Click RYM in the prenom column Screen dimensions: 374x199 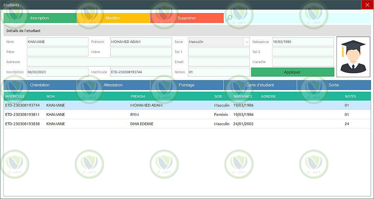pos(135,115)
